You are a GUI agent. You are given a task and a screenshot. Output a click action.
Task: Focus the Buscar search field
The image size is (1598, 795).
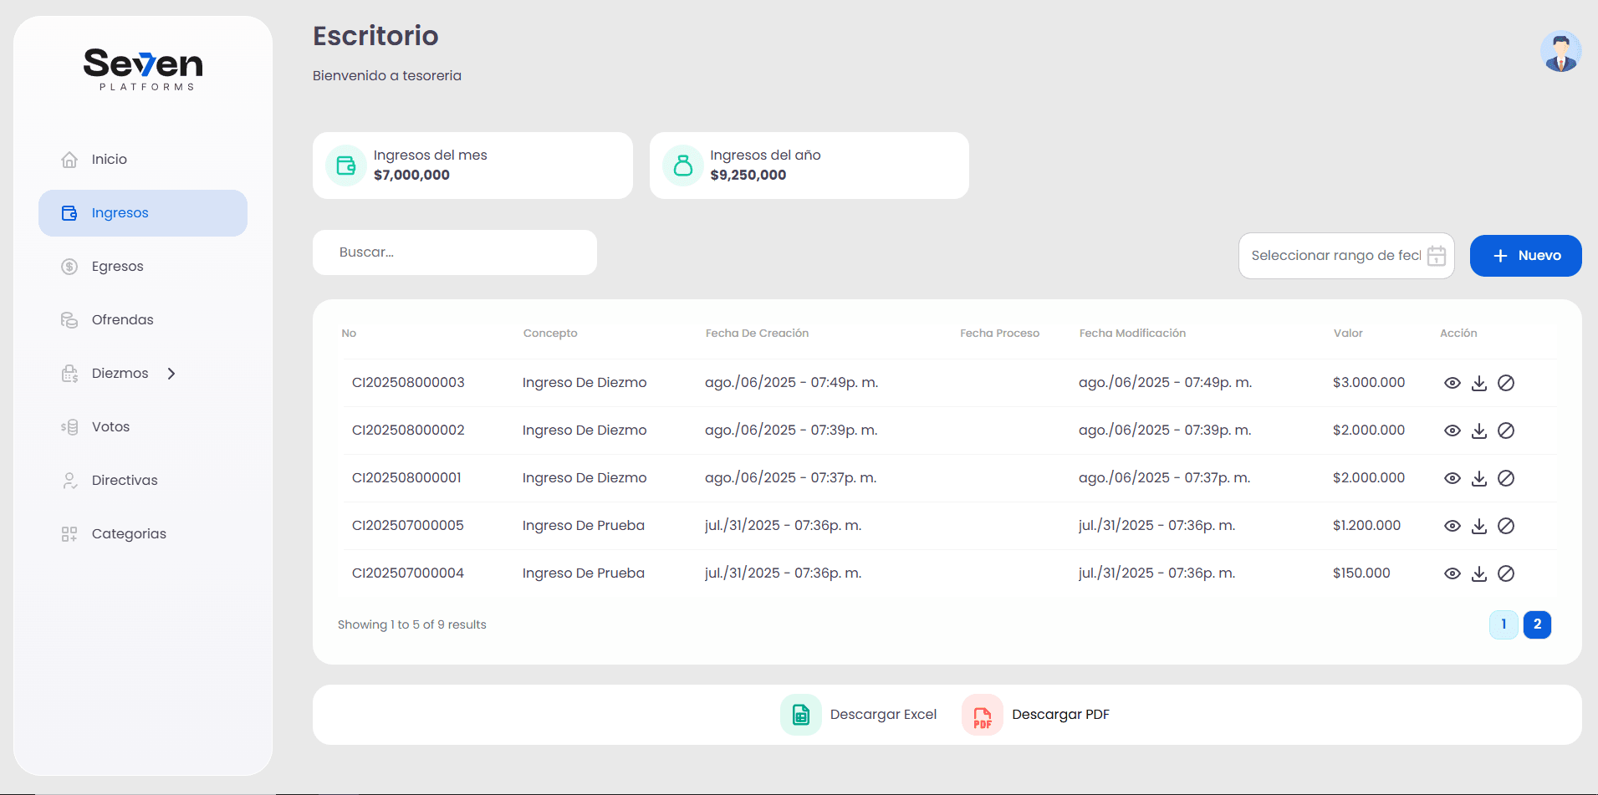tap(455, 252)
